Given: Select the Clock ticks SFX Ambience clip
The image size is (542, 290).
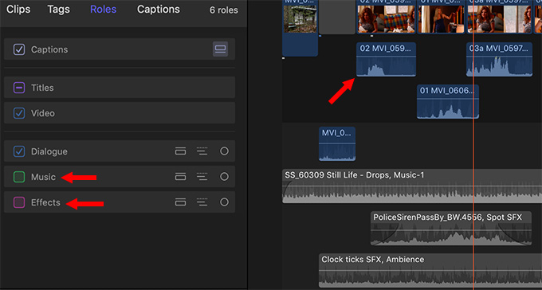Looking at the screenshot, I should (430, 271).
